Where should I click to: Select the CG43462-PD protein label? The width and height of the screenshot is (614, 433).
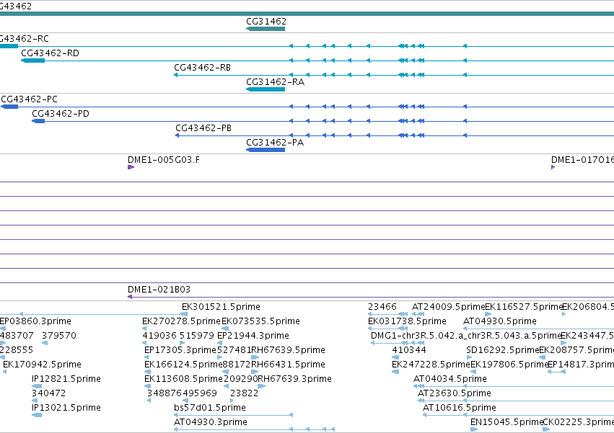click(x=61, y=114)
